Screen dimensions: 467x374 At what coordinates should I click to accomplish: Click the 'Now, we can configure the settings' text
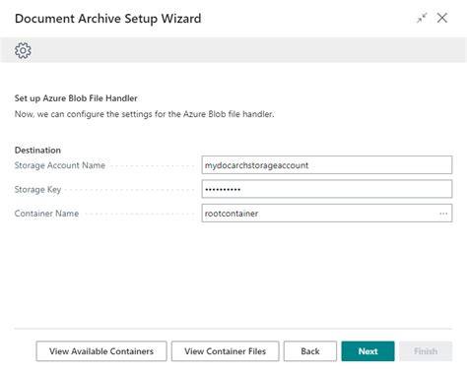click(x=144, y=114)
